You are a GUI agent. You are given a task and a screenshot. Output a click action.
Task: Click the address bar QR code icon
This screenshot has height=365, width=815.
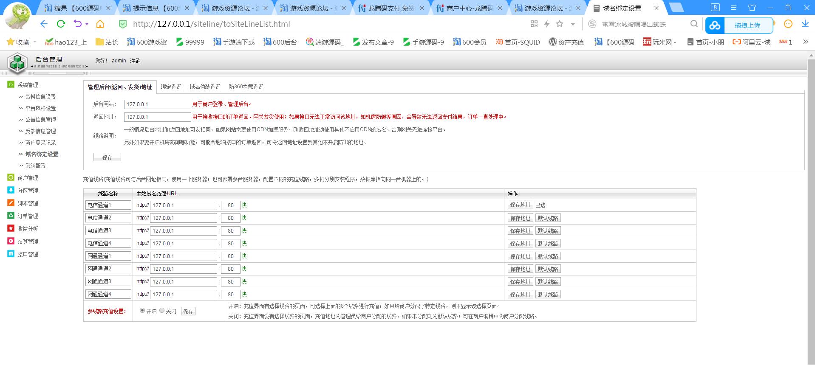pos(534,24)
